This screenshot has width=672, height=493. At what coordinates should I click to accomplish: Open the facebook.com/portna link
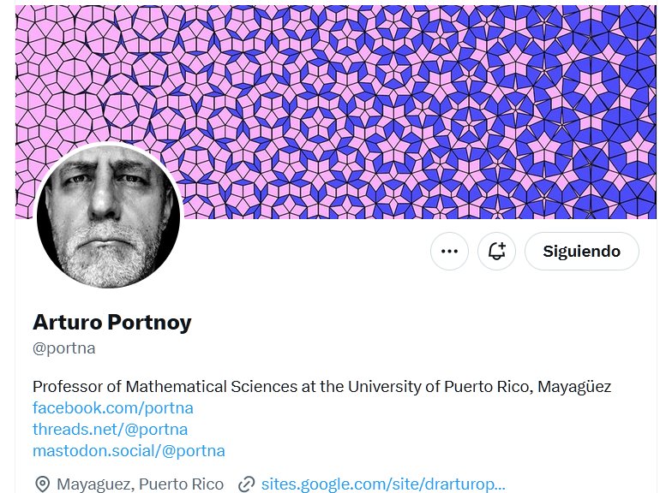(112, 407)
